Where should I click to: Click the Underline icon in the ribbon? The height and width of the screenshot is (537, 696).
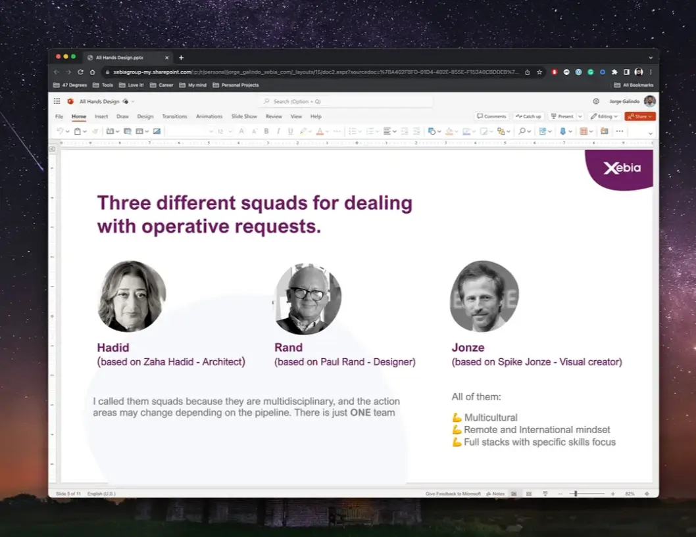290,131
